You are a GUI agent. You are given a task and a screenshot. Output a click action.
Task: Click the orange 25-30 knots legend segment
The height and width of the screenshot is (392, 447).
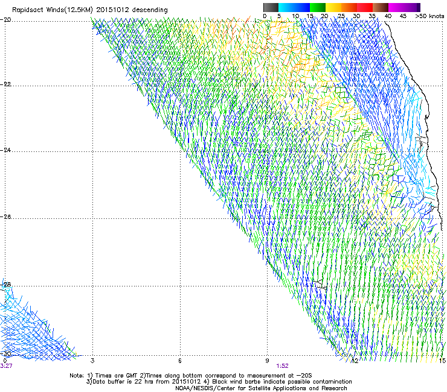pyautogui.click(x=349, y=7)
